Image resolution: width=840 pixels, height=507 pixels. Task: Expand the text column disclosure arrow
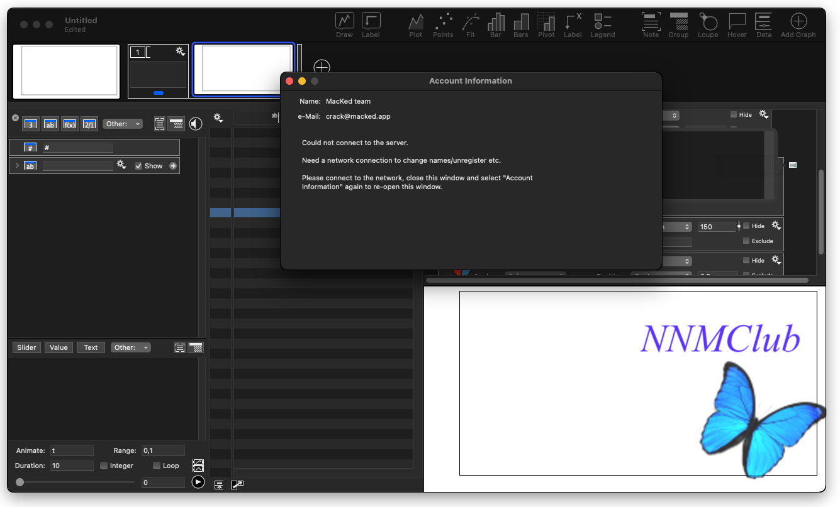click(17, 166)
